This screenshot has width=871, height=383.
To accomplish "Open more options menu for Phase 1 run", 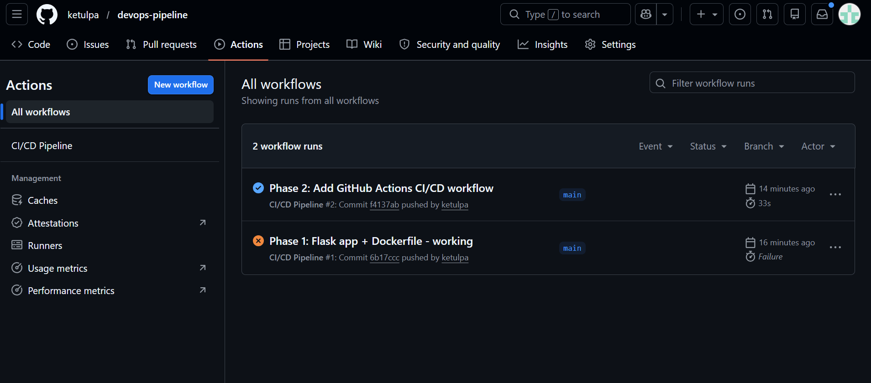I will pos(835,247).
